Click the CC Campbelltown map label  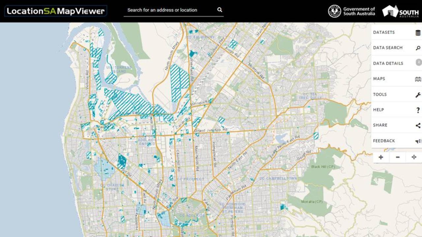click(x=278, y=178)
